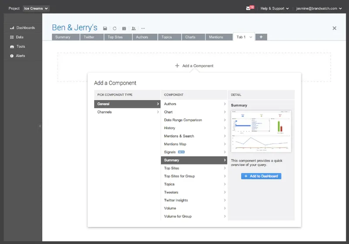Switch to the Summary tab
This screenshot has height=244, width=349.
66,37
